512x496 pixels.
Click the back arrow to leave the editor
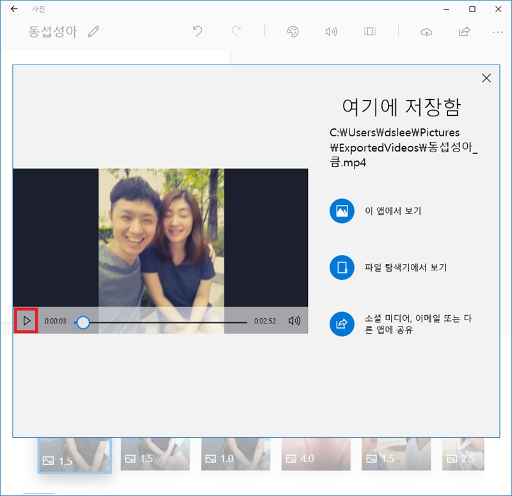click(13, 10)
